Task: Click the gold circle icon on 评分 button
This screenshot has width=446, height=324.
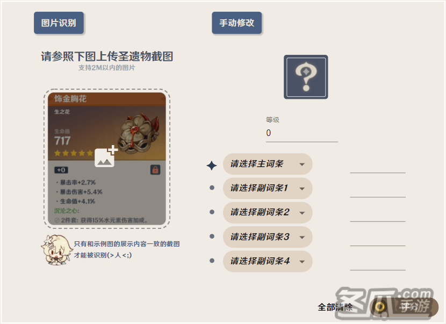Action: [x=380, y=307]
